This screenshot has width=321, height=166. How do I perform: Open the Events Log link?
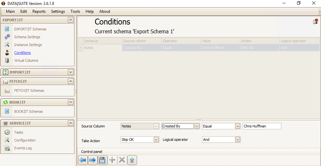point(23,148)
